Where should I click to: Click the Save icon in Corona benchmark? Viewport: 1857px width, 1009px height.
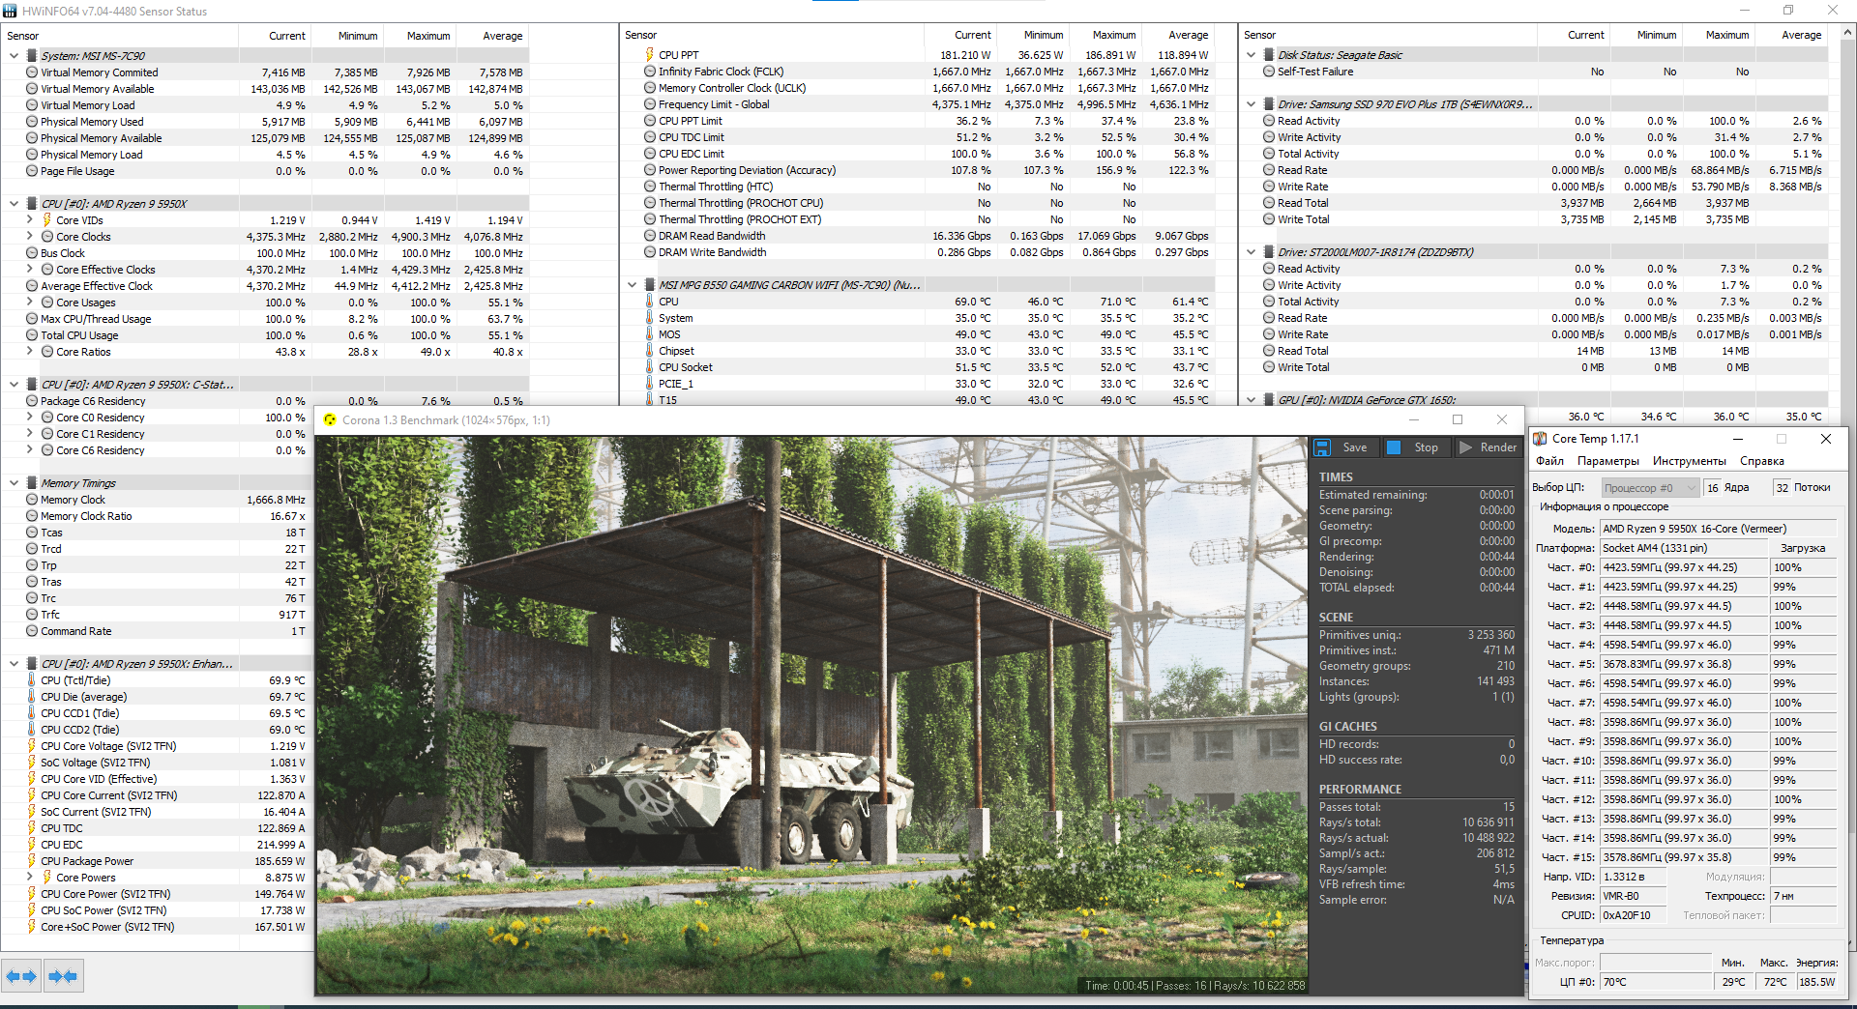point(1322,447)
